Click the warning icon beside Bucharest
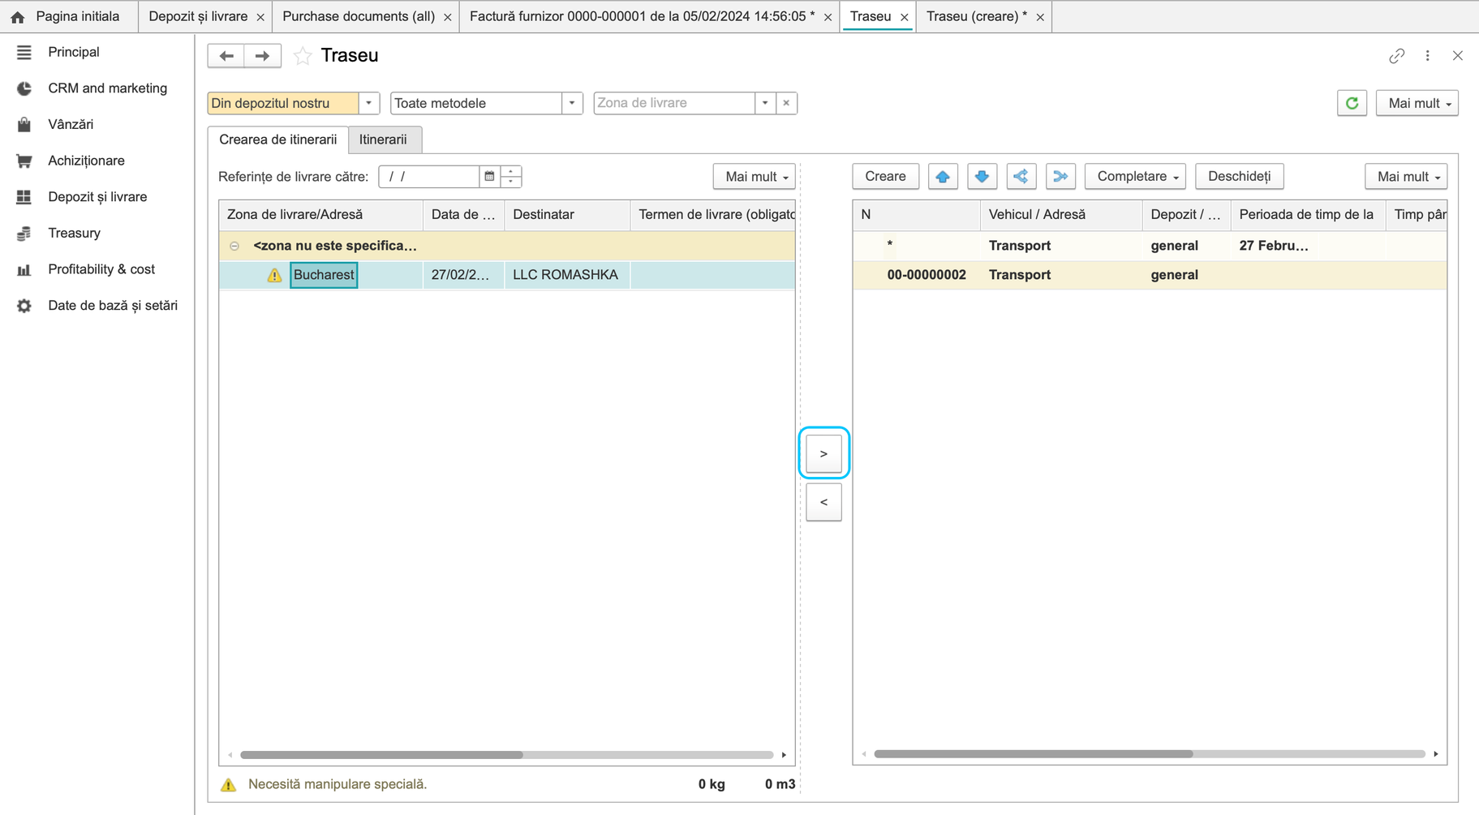The height and width of the screenshot is (815, 1479). coord(274,276)
